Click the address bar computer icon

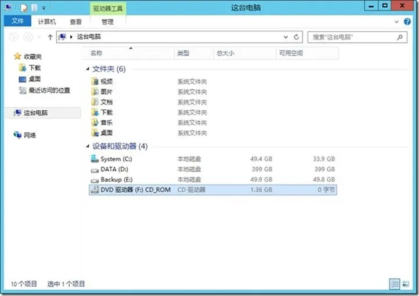click(x=62, y=37)
